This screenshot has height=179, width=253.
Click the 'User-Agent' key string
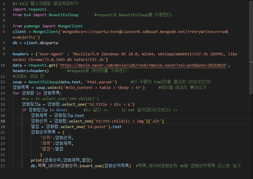(x=51, y=54)
